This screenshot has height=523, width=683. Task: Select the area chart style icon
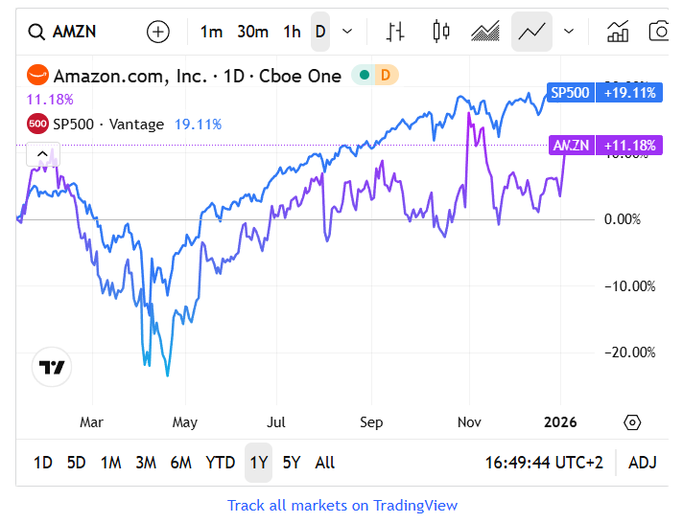(x=485, y=32)
